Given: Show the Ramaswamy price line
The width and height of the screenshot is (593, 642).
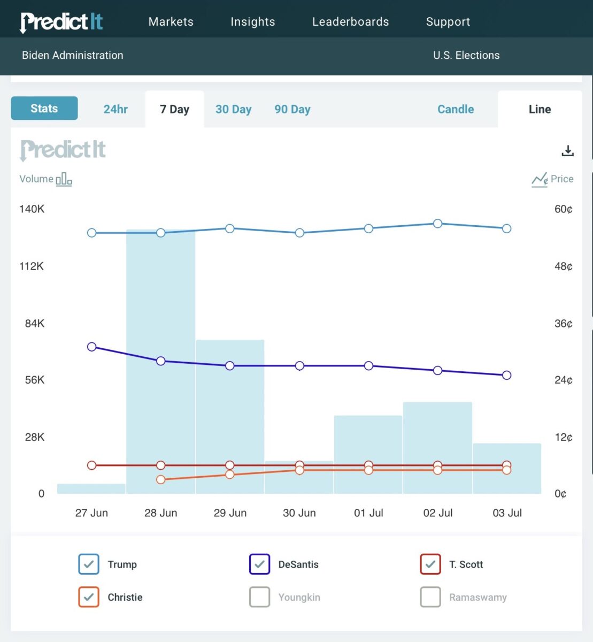Looking at the screenshot, I should (x=430, y=597).
